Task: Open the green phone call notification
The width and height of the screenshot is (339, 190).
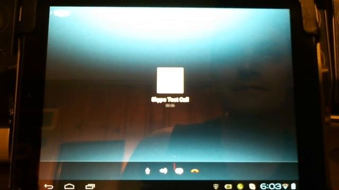Action: pyautogui.click(x=240, y=186)
